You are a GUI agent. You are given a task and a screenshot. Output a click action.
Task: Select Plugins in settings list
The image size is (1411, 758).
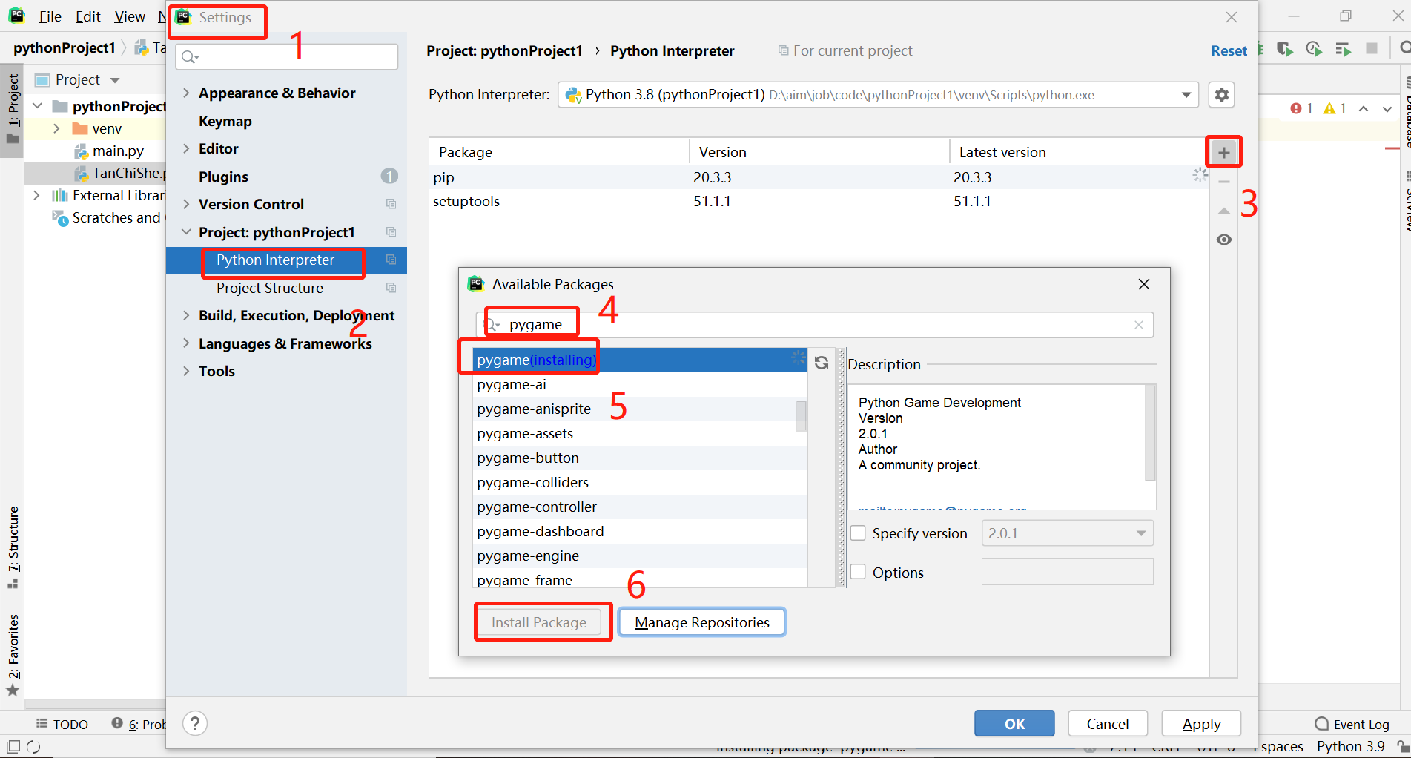(x=223, y=177)
